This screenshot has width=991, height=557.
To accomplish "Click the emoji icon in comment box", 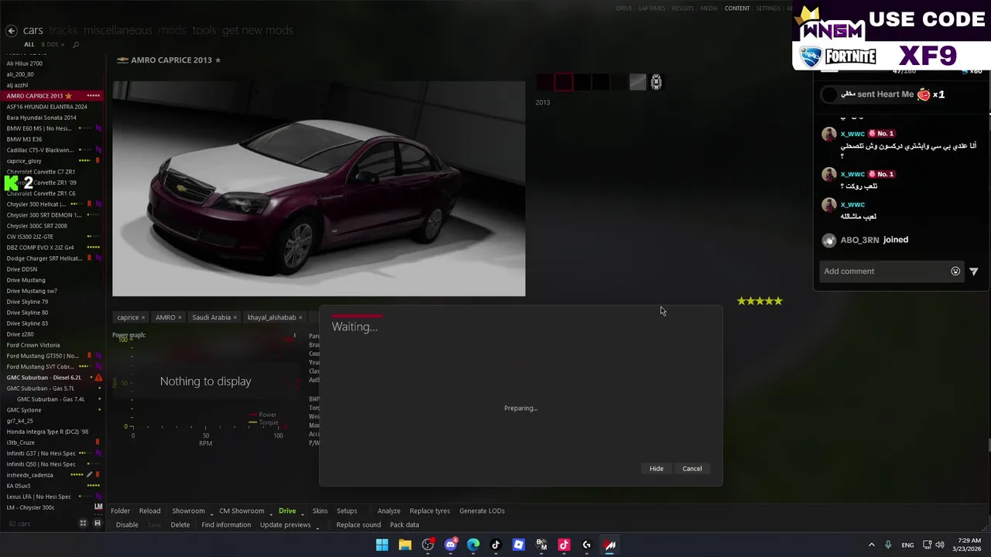I will tap(955, 272).
